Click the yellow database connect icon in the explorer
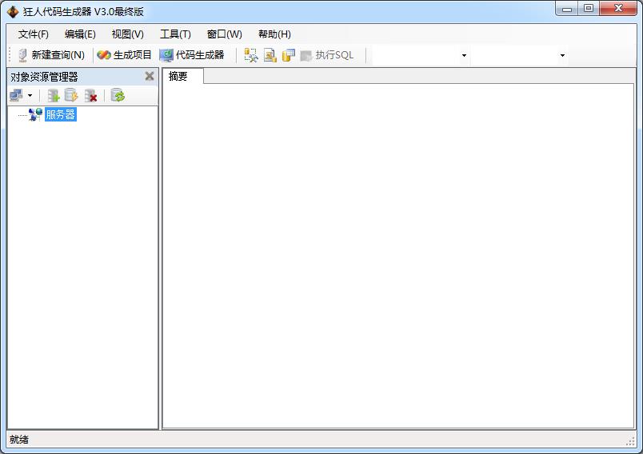 [72, 96]
